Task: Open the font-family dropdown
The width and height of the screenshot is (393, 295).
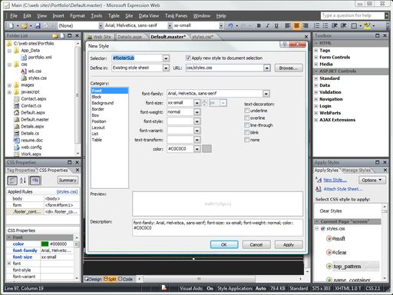Action: pyautogui.click(x=266, y=94)
